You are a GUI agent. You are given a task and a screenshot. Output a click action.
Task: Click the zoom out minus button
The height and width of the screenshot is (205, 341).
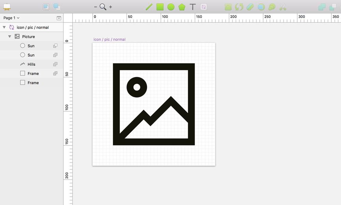(x=95, y=7)
